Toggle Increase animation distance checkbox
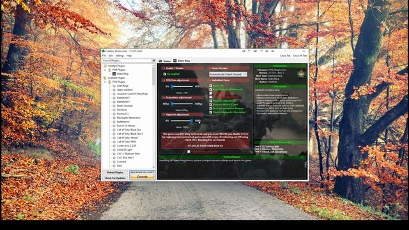The width and height of the screenshot is (409, 230). click(x=211, y=109)
